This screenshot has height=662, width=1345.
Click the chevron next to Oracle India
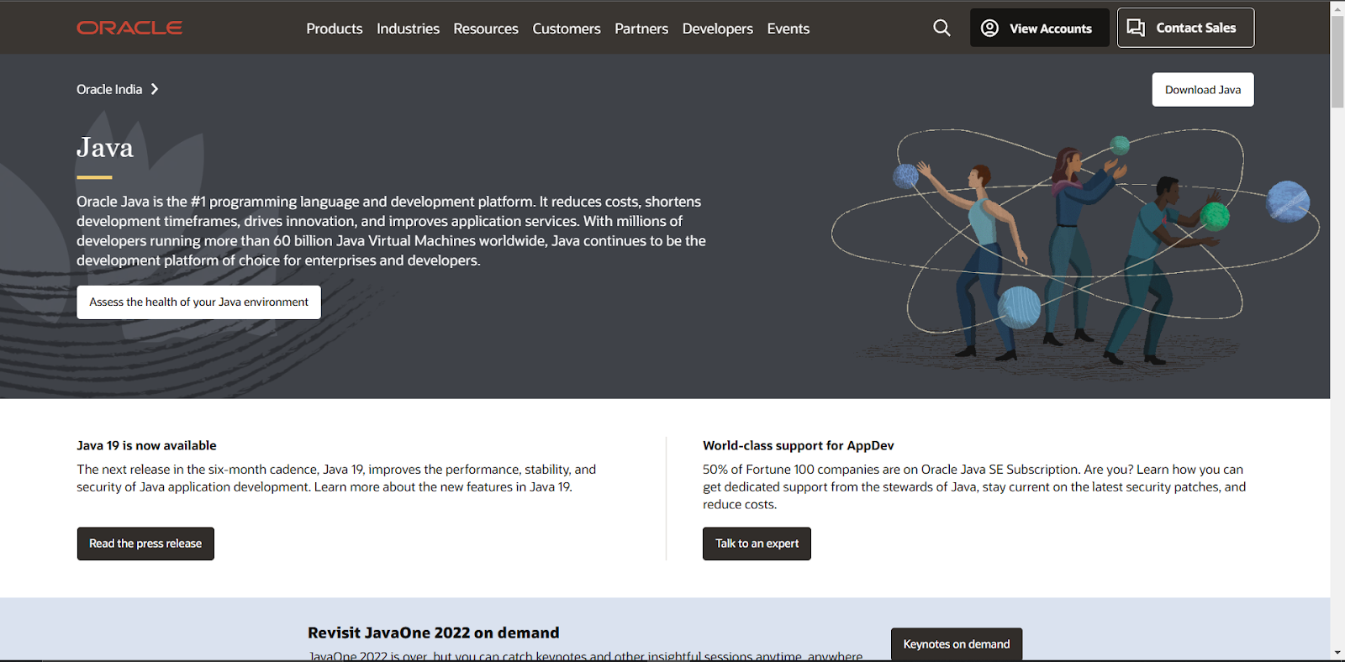154,89
